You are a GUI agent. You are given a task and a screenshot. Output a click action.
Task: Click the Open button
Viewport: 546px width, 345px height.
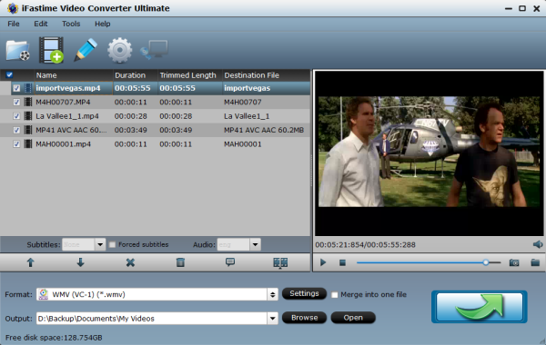click(x=353, y=318)
